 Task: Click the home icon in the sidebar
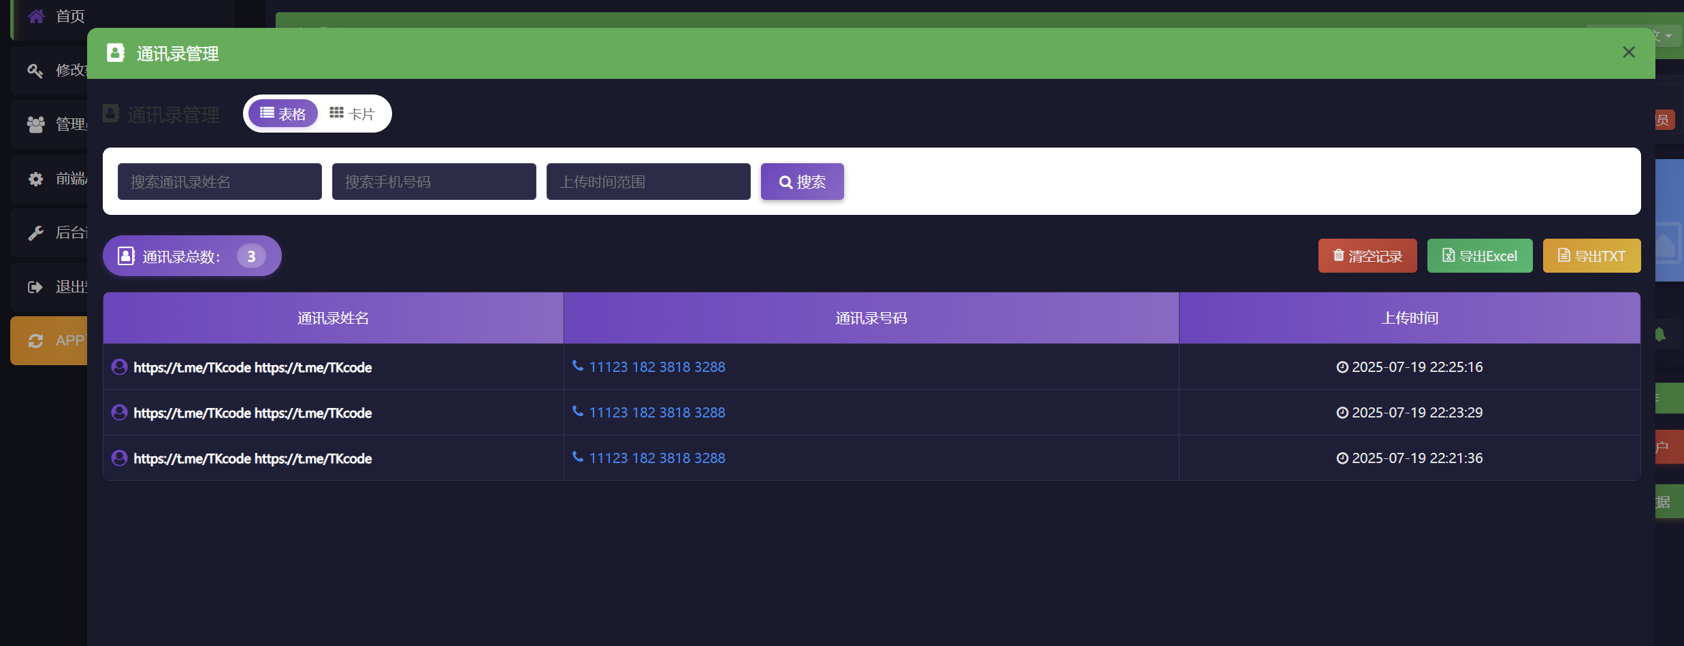(x=36, y=16)
